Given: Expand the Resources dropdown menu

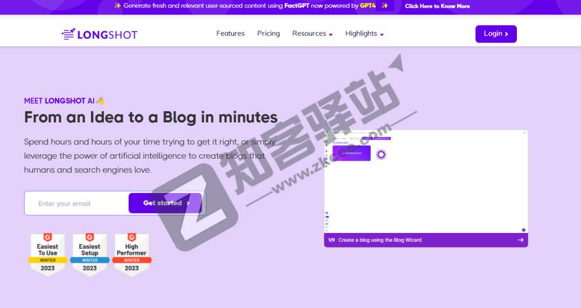Looking at the screenshot, I should point(312,33).
